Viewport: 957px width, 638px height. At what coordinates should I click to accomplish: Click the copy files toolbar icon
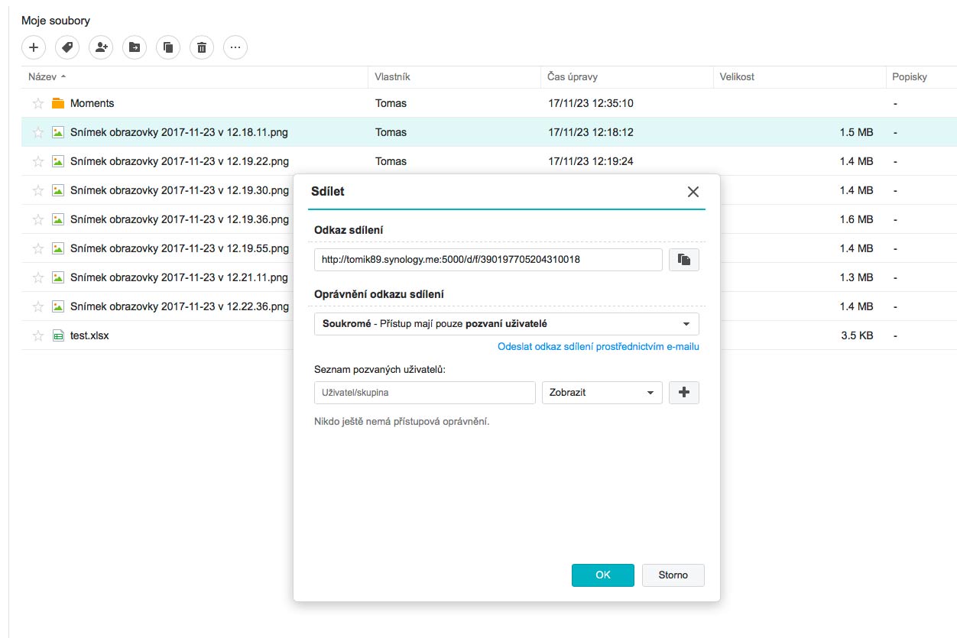[x=168, y=47]
